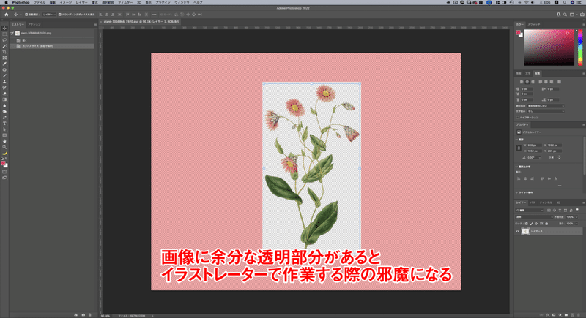Select the Eyedropper tool

4,64
